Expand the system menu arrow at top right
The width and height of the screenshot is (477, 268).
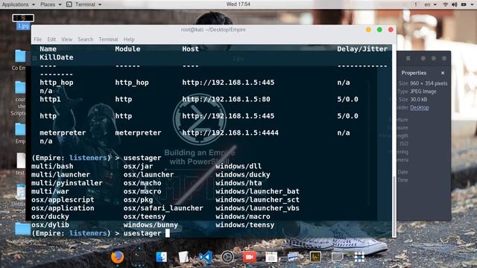(x=472, y=4)
